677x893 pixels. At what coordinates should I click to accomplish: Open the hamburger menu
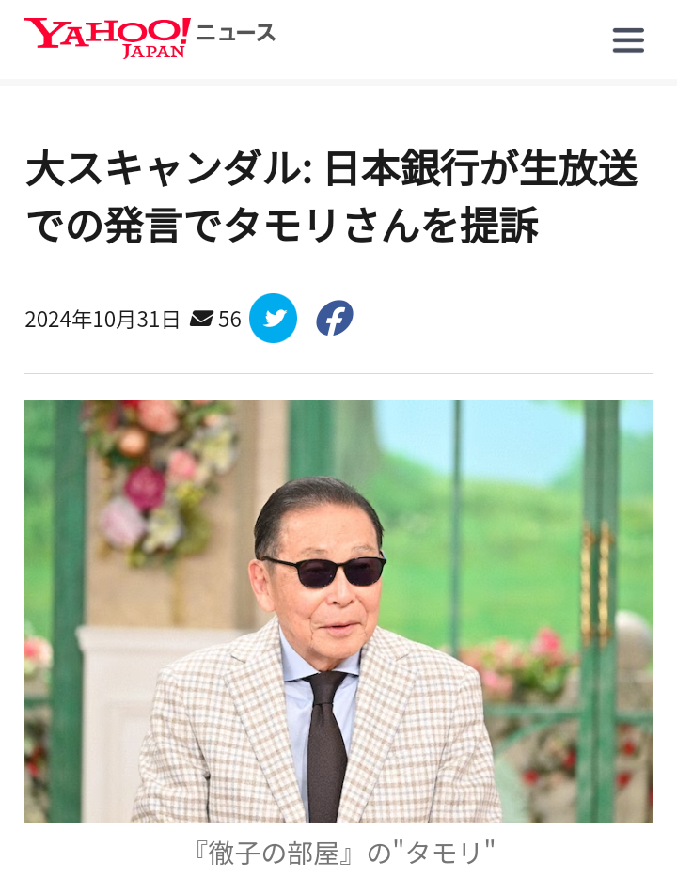click(628, 39)
